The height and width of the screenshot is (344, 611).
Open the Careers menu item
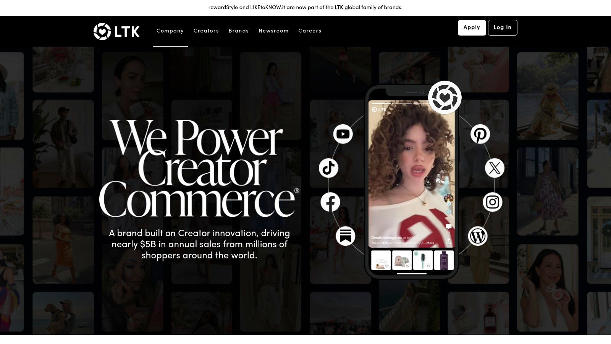point(310,31)
